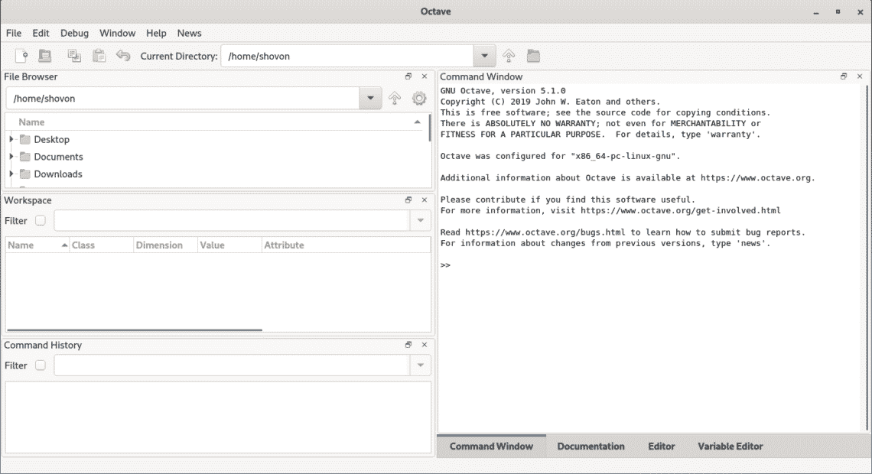
Task: Close the Command History panel
Action: pos(425,345)
